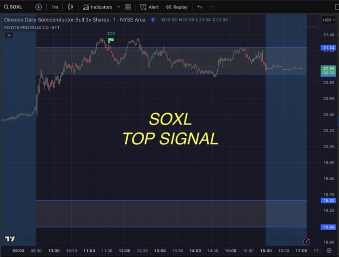Click the 12:00 time axis label
This screenshot has width=339, height=257.
tap(125, 251)
